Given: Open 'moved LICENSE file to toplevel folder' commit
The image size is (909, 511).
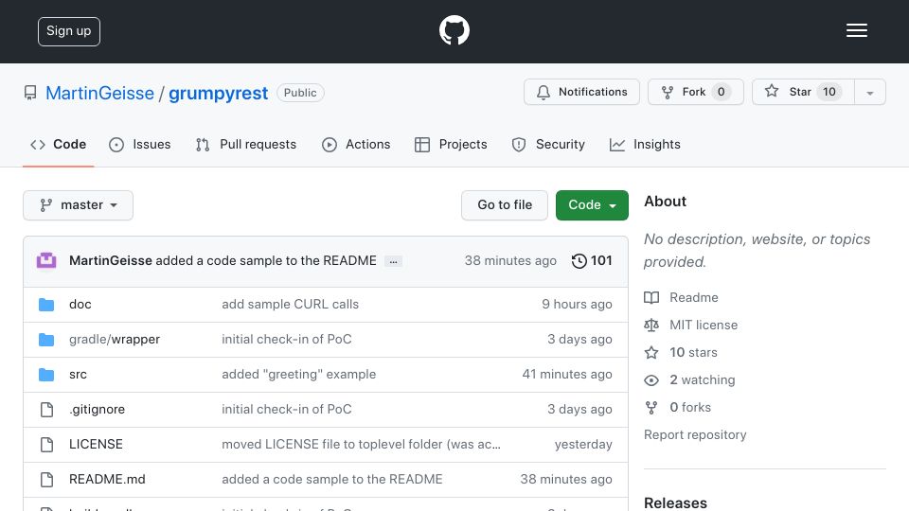Looking at the screenshot, I should pyautogui.click(x=361, y=445).
